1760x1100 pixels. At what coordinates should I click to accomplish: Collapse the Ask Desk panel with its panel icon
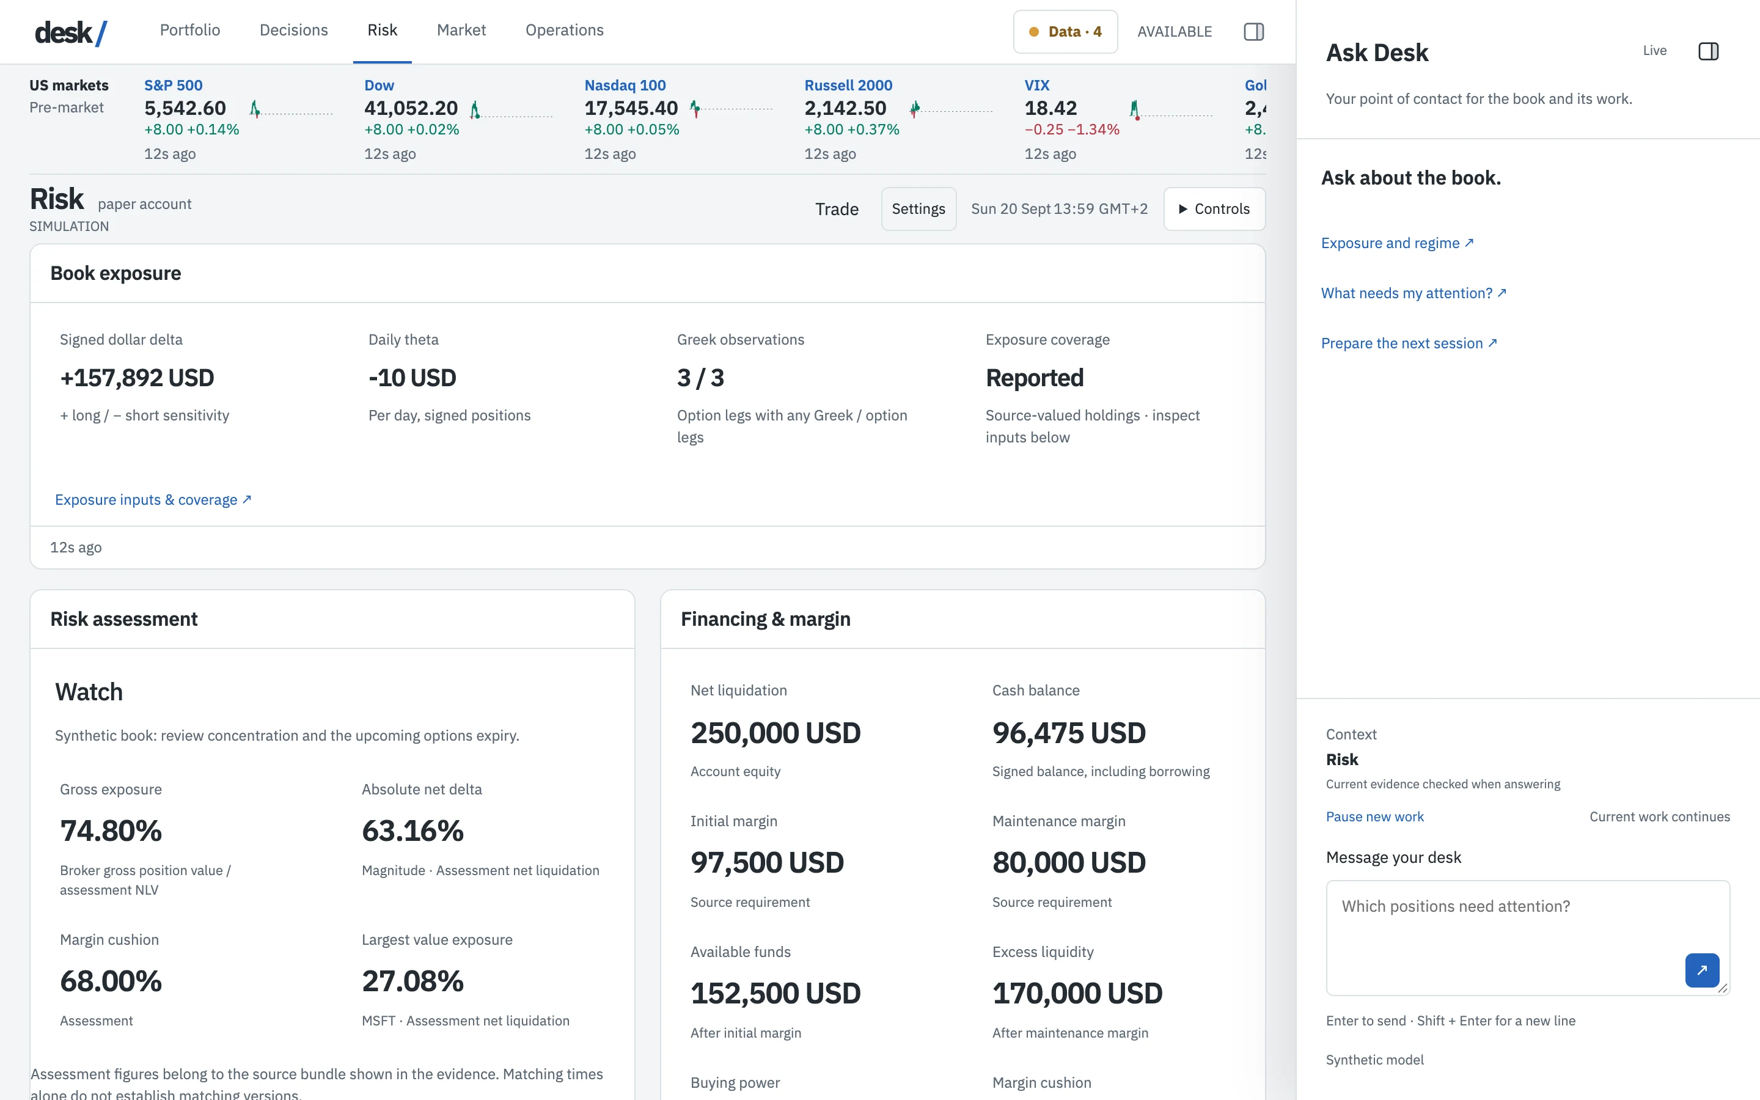point(1709,51)
